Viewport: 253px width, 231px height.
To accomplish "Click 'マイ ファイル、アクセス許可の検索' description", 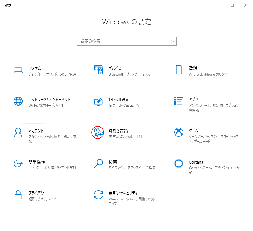I will (x=132, y=168).
